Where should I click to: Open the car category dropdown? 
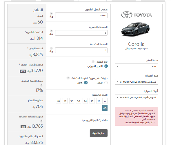(x=137, y=82)
